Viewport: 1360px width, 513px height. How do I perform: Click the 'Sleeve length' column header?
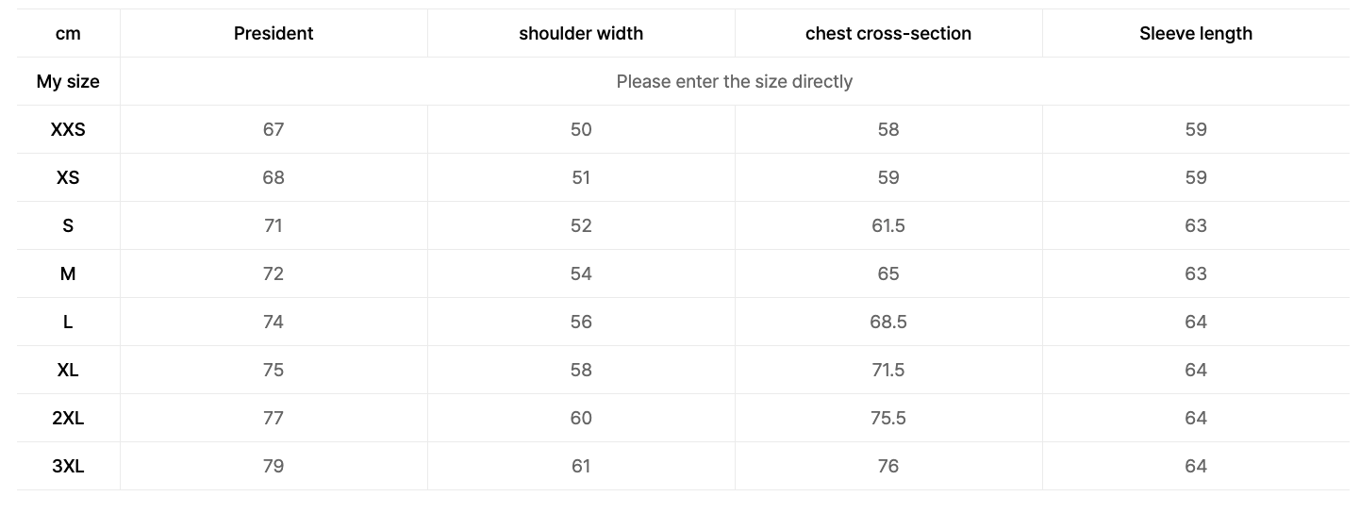click(x=1196, y=34)
